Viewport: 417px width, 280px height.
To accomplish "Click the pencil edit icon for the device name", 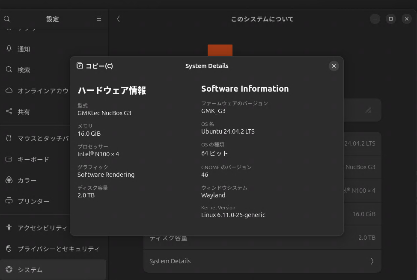I will point(368,110).
